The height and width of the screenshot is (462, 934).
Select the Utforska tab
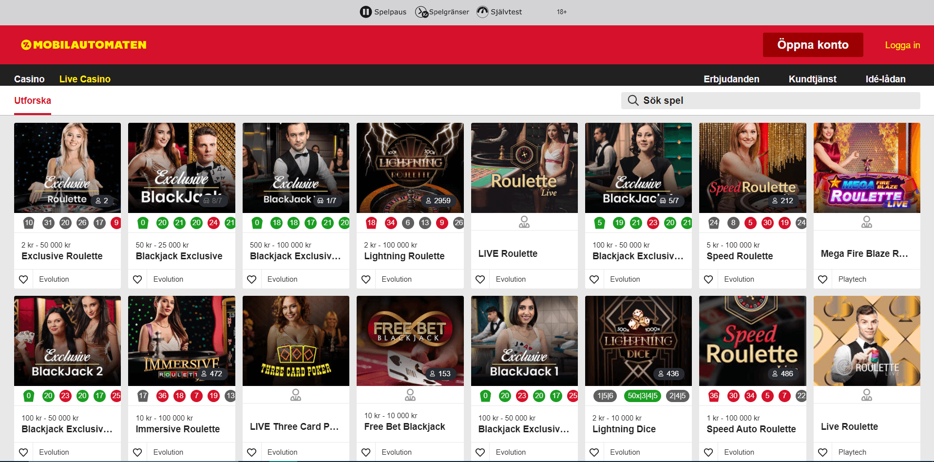[33, 100]
